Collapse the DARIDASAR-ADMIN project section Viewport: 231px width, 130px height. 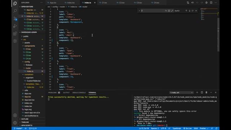(x=29, y=32)
